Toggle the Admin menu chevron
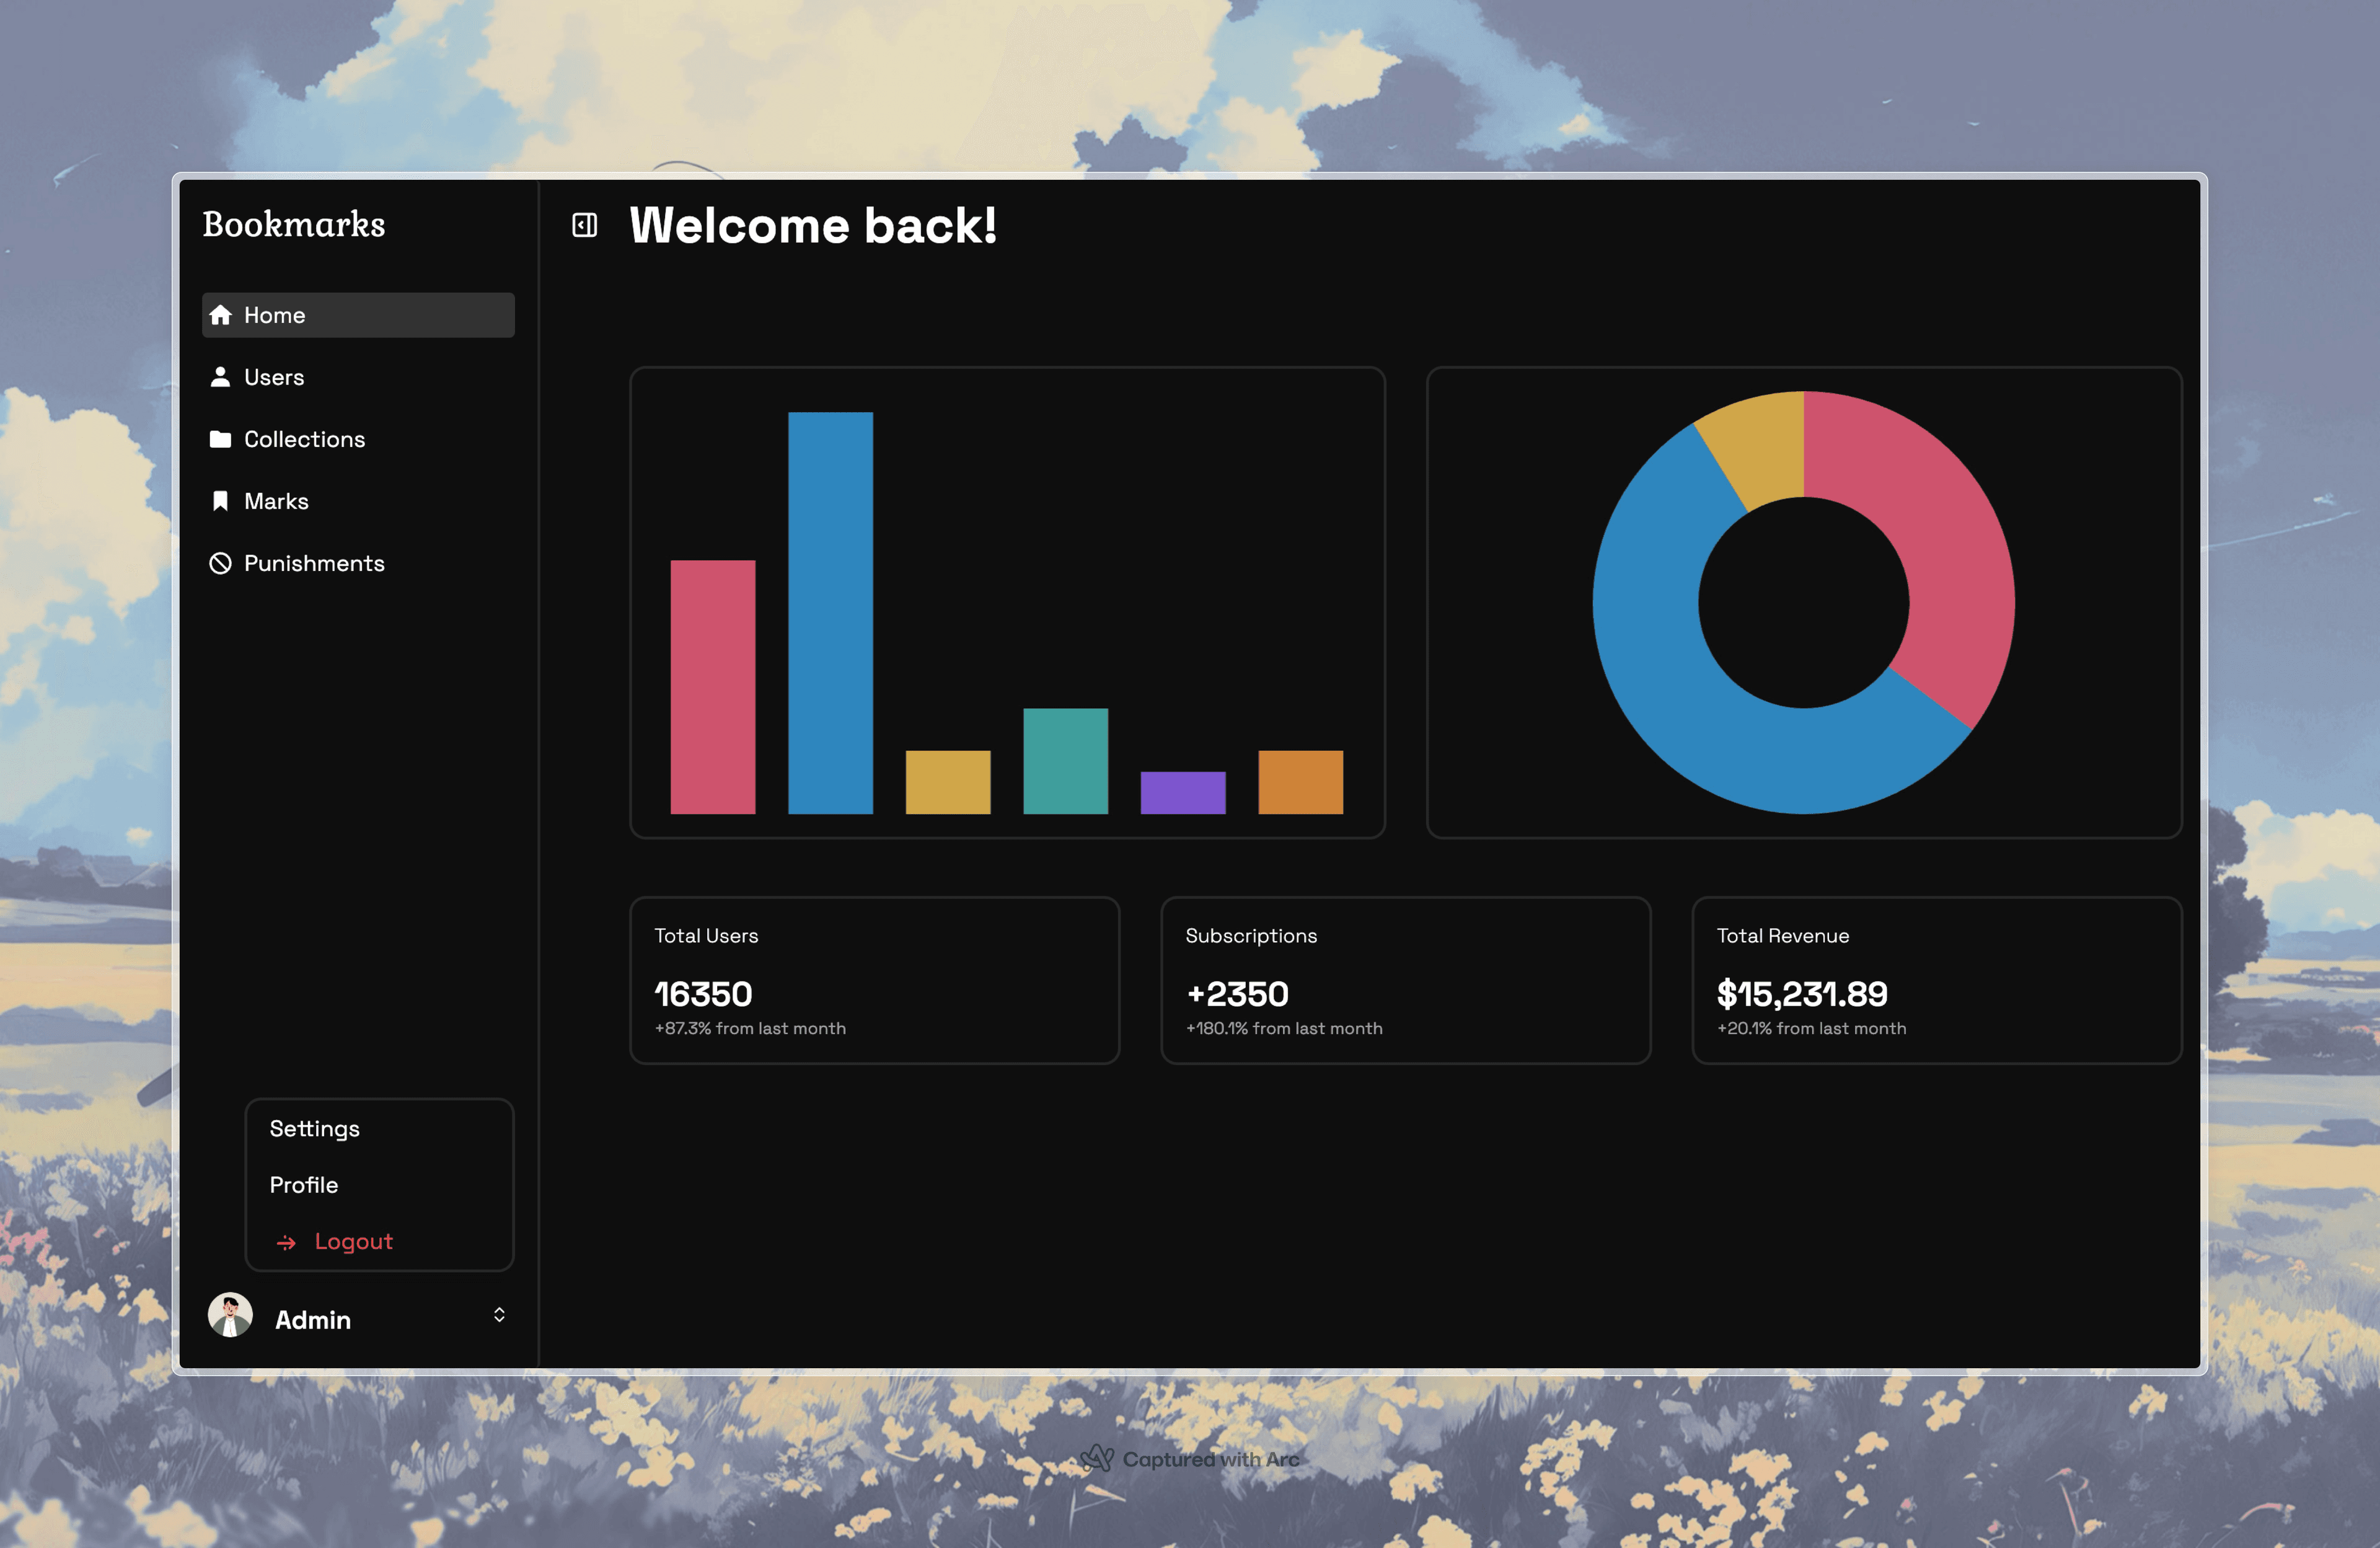Image resolution: width=2380 pixels, height=1548 pixels. (499, 1315)
